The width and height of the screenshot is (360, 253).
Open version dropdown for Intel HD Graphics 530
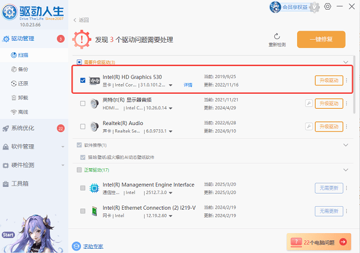tap(171, 85)
